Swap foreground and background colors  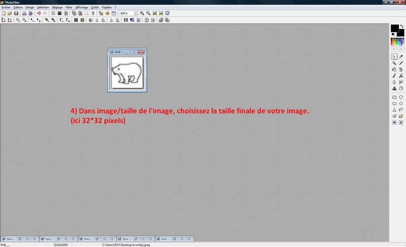pos(401,26)
